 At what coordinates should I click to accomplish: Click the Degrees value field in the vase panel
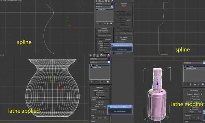click(x=102, y=91)
